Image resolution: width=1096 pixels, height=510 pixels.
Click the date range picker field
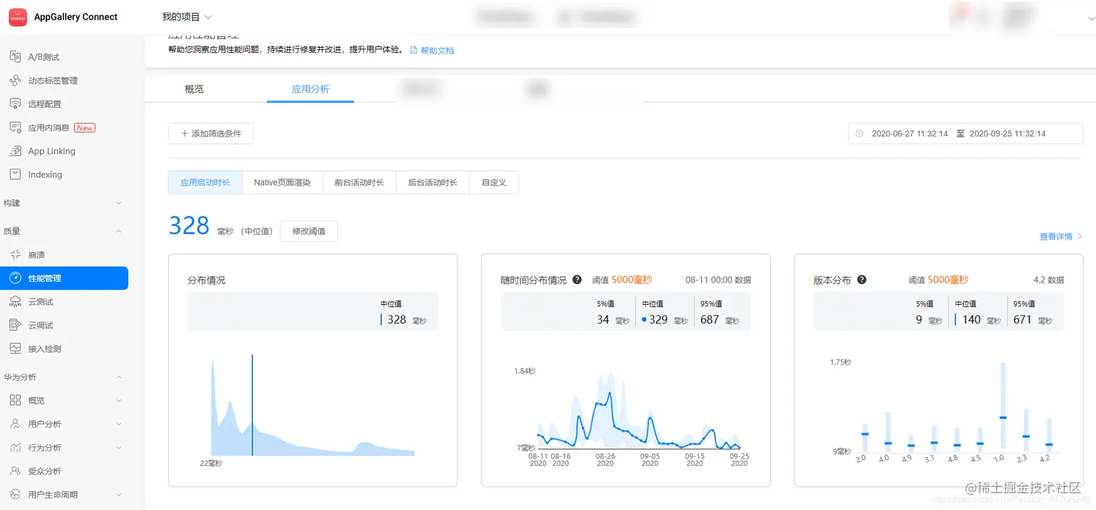[964, 133]
